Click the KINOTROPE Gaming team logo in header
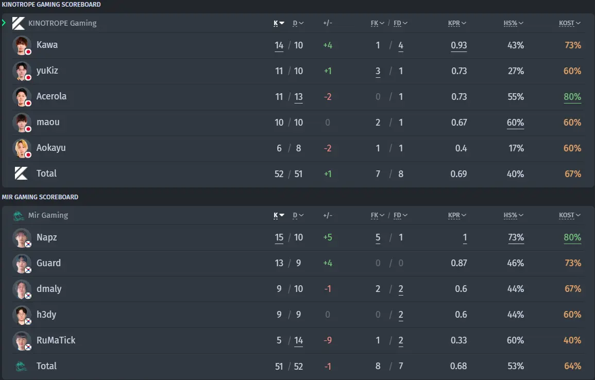Viewport: 595px width, 380px height. [x=18, y=23]
